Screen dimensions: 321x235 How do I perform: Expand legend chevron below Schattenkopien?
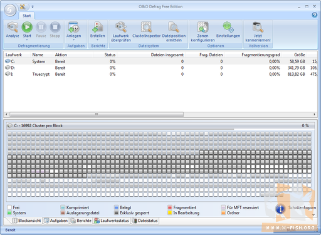click(313, 214)
